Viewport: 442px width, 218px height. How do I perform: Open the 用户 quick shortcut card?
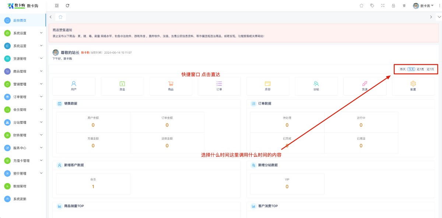point(74,86)
